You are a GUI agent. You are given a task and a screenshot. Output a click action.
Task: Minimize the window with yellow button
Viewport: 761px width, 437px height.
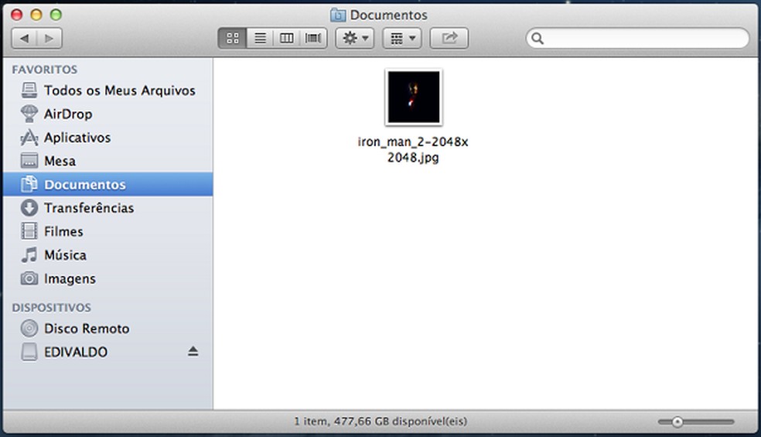tap(36, 15)
